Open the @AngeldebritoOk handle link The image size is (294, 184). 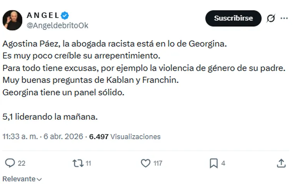[x=57, y=26]
